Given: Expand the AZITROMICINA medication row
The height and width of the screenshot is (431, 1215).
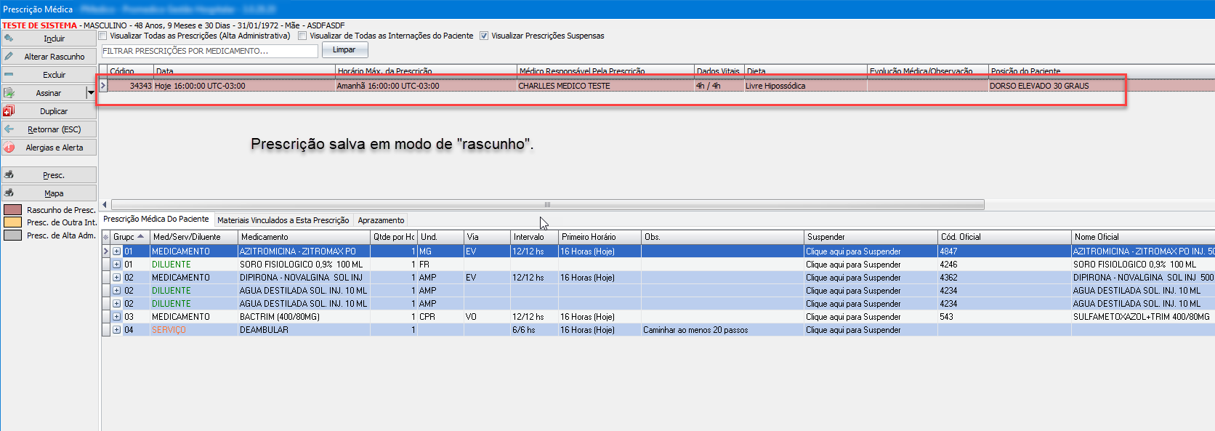Looking at the screenshot, I should [116, 251].
